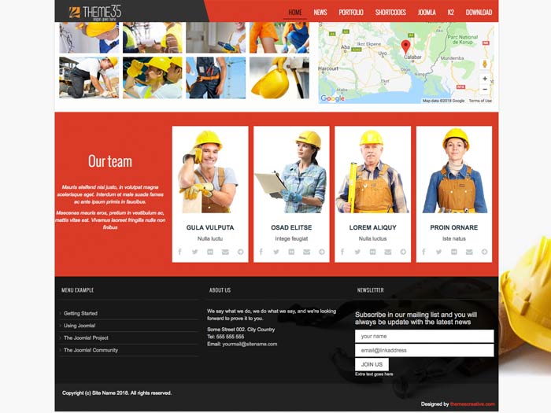Visit the themescreative.com designer link
Screen dimensions: 551x413
tap(472, 404)
